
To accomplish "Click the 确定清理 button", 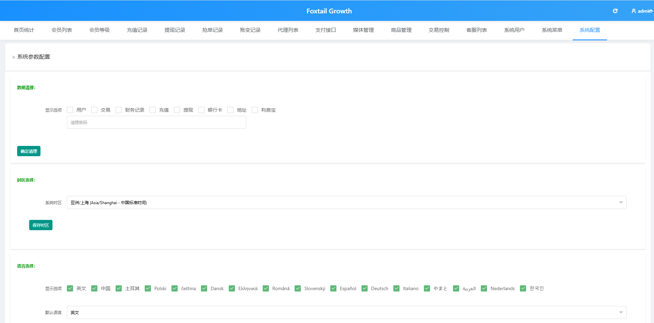I will [x=29, y=151].
